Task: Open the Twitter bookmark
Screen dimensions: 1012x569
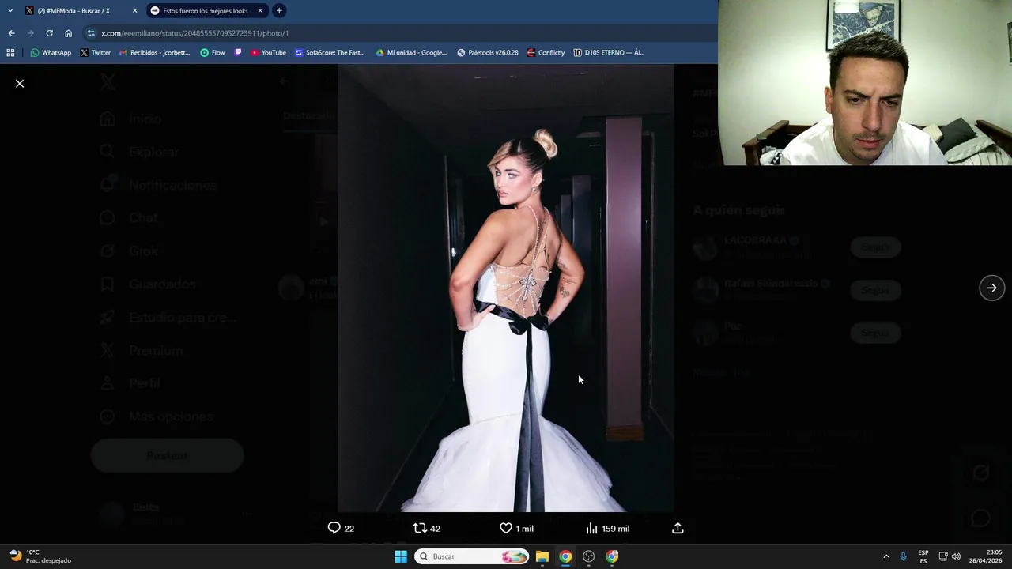Action: tap(95, 53)
